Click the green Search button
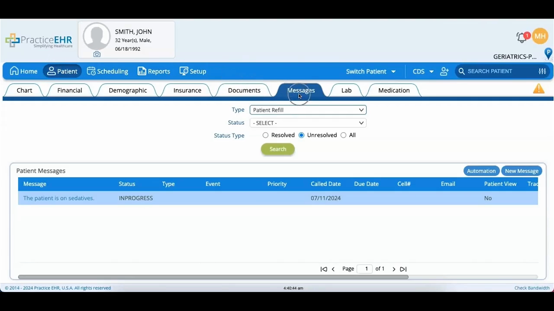Image resolution: width=554 pixels, height=311 pixels. click(278, 149)
